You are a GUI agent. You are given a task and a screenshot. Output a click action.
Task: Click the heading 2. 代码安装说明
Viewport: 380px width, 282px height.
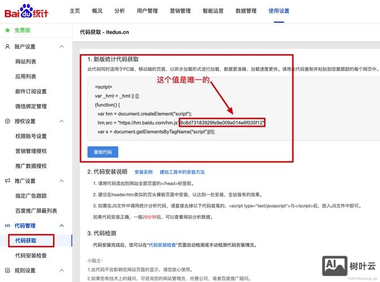[107, 172]
